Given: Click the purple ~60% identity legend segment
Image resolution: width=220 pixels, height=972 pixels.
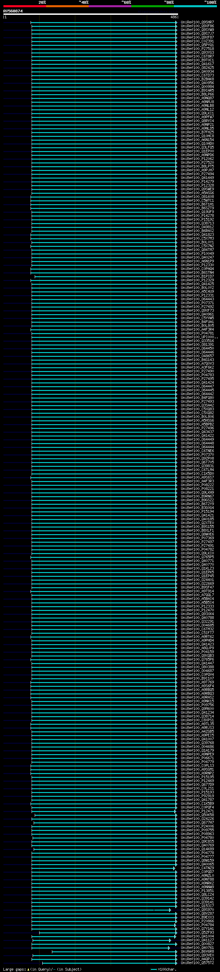Looking at the screenshot, I should pos(110,6).
